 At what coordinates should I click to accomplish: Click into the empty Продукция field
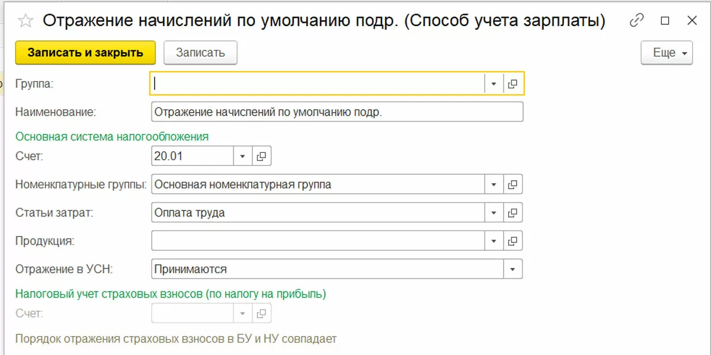pos(318,241)
